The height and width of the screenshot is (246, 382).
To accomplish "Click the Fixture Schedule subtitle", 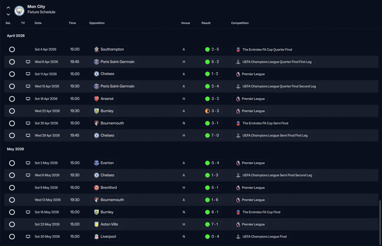I will pyautogui.click(x=41, y=12).
